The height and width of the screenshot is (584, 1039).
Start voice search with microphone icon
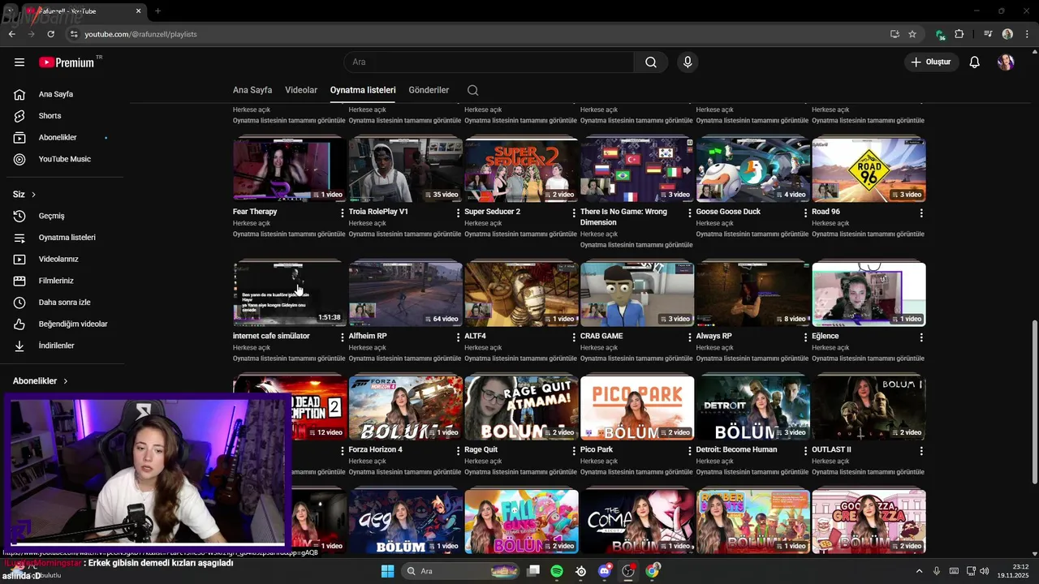click(x=688, y=62)
